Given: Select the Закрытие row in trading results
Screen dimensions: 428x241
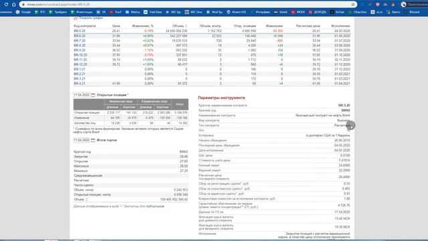Looking at the screenshot, I should (131, 157).
